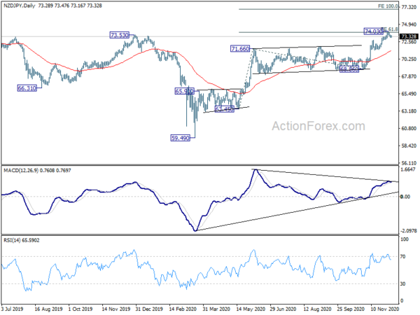Viewport: 420px width, 315px height.
Task: Click the current price tag 73.328
Action: [x=409, y=36]
